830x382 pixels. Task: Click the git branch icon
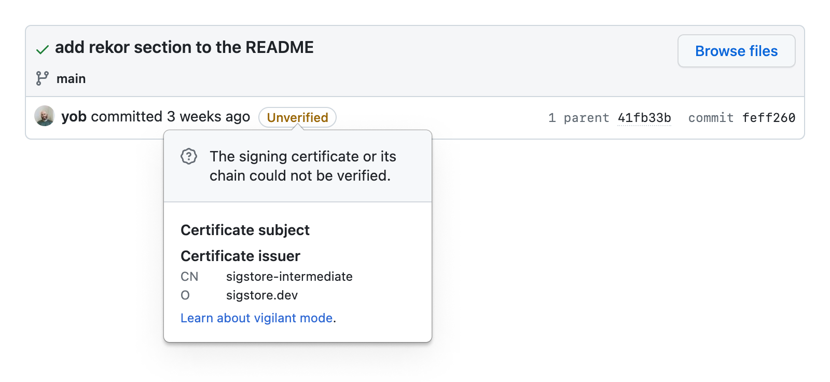point(43,78)
